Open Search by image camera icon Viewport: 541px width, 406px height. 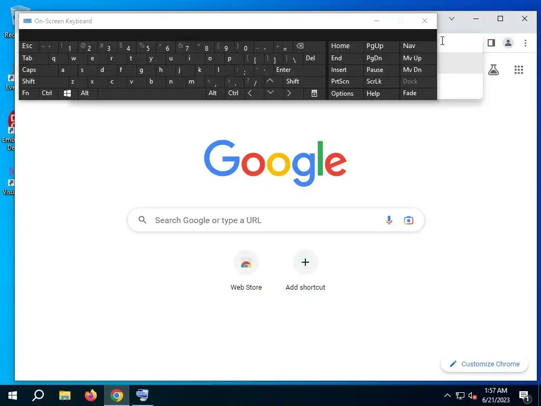(x=408, y=220)
